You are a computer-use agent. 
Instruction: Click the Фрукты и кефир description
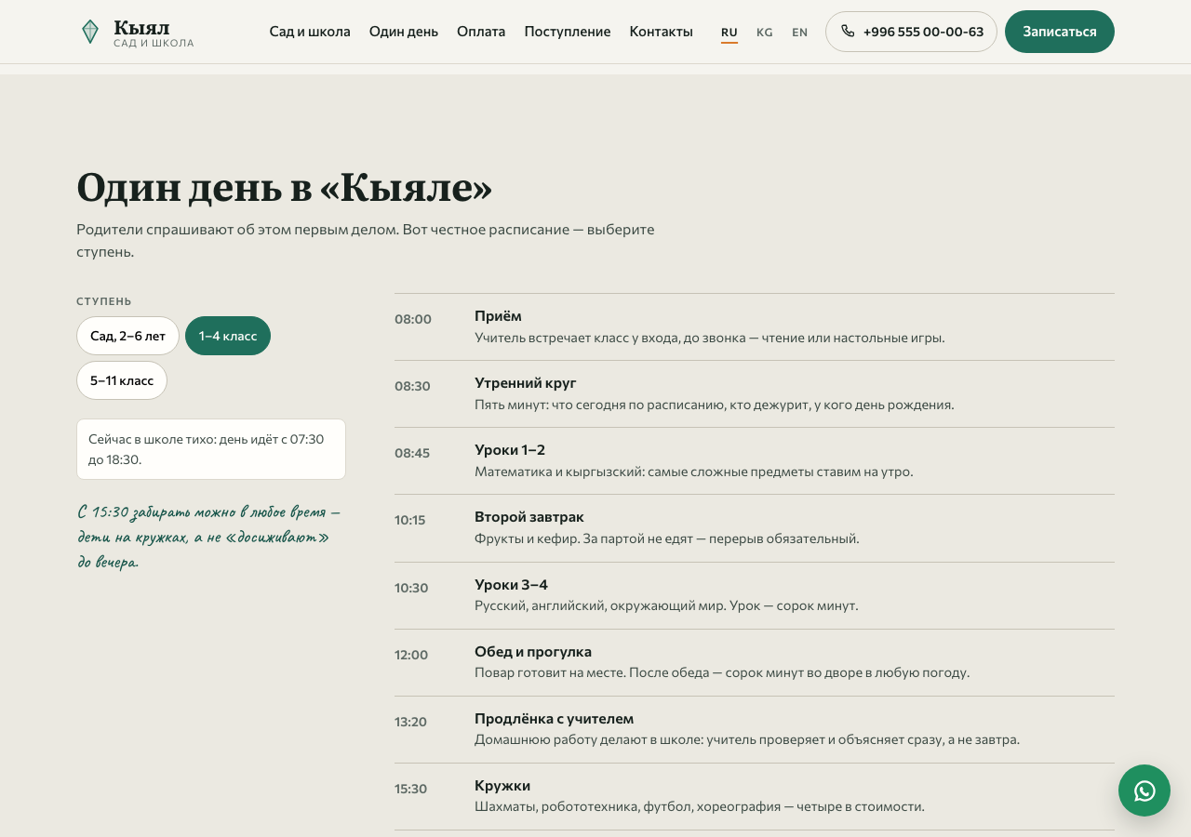coord(667,538)
